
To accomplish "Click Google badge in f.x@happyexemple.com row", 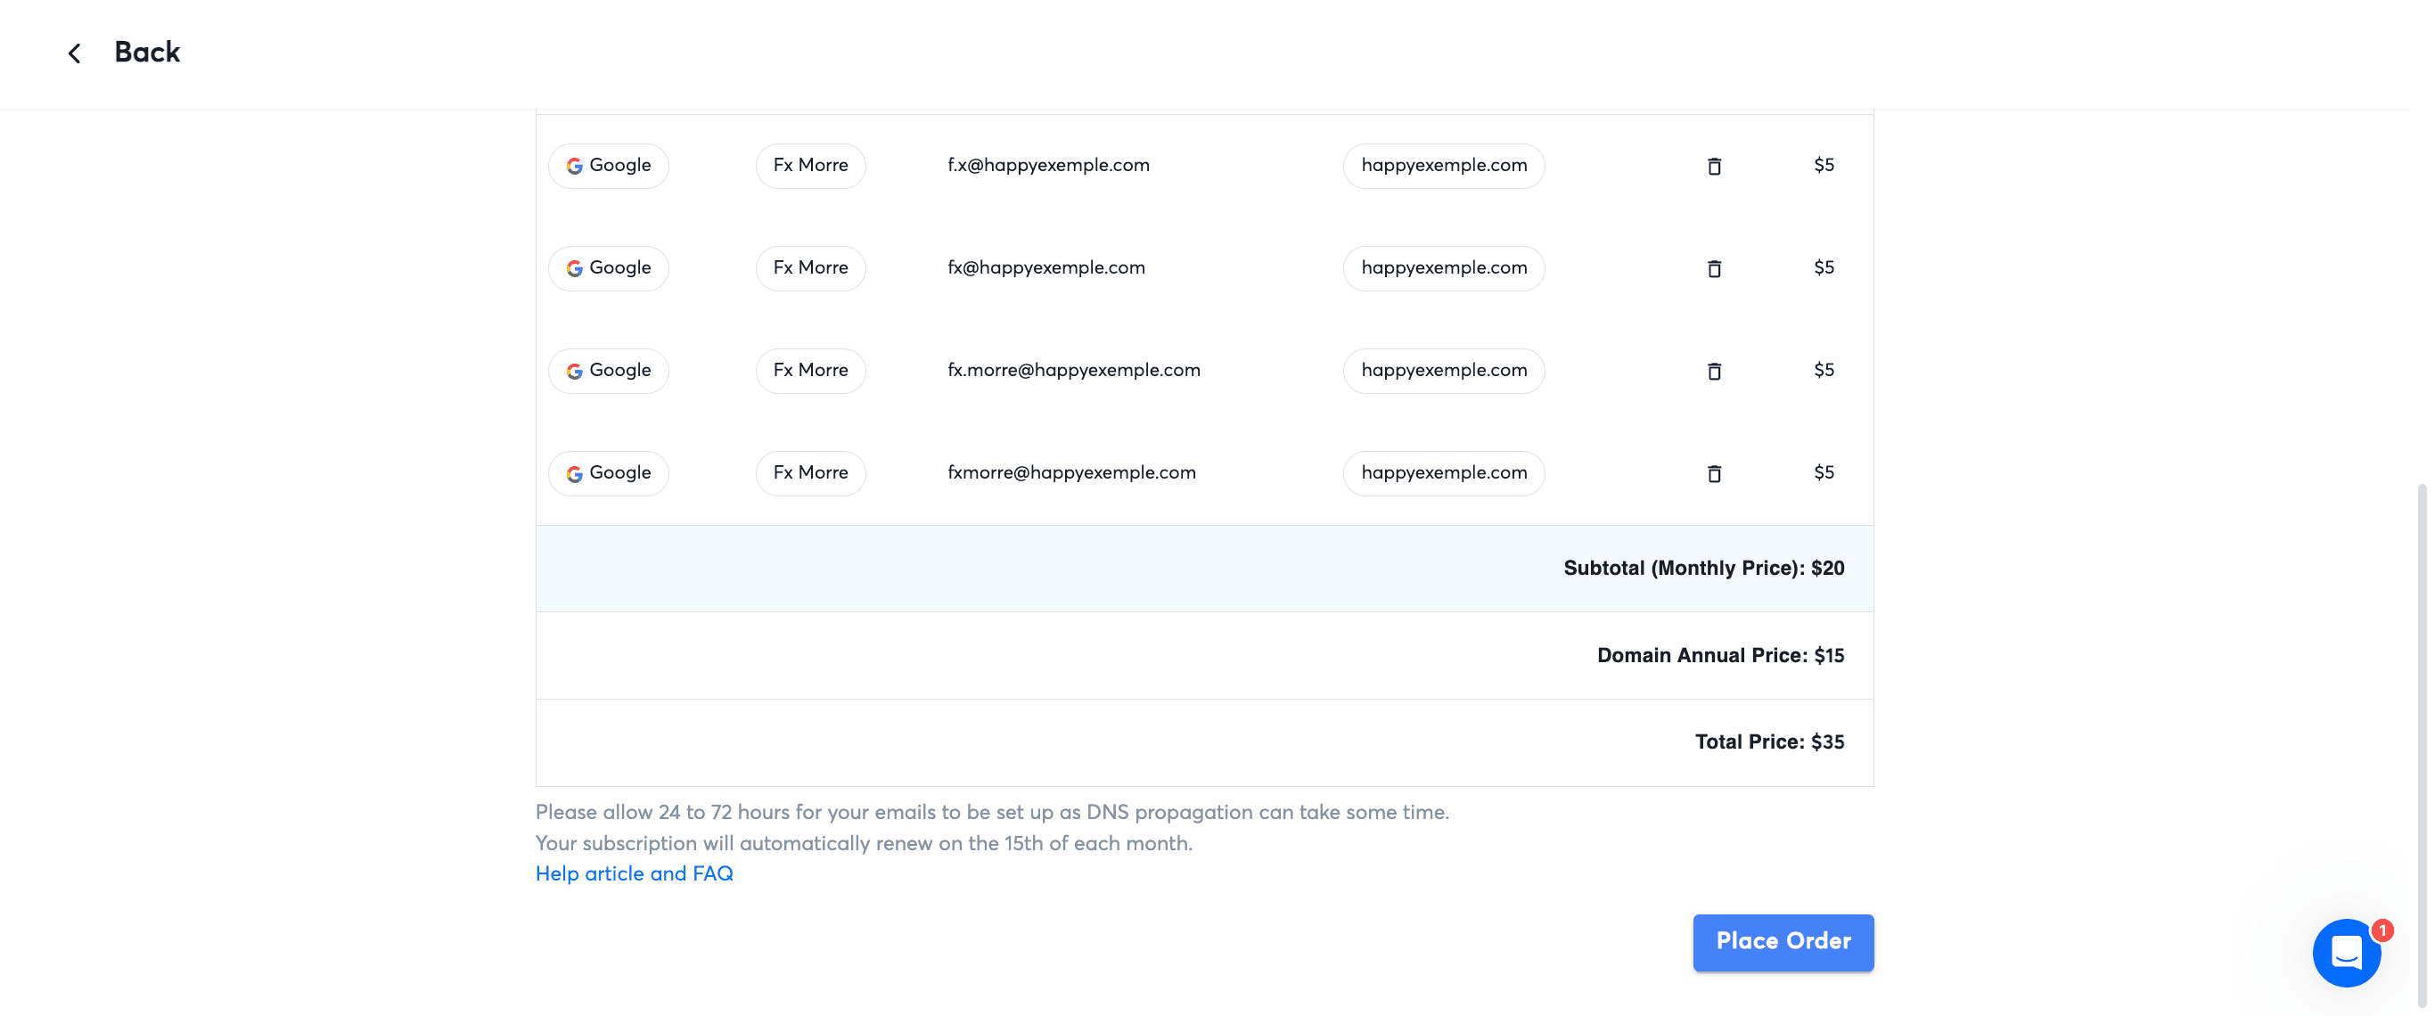I will coord(608,166).
